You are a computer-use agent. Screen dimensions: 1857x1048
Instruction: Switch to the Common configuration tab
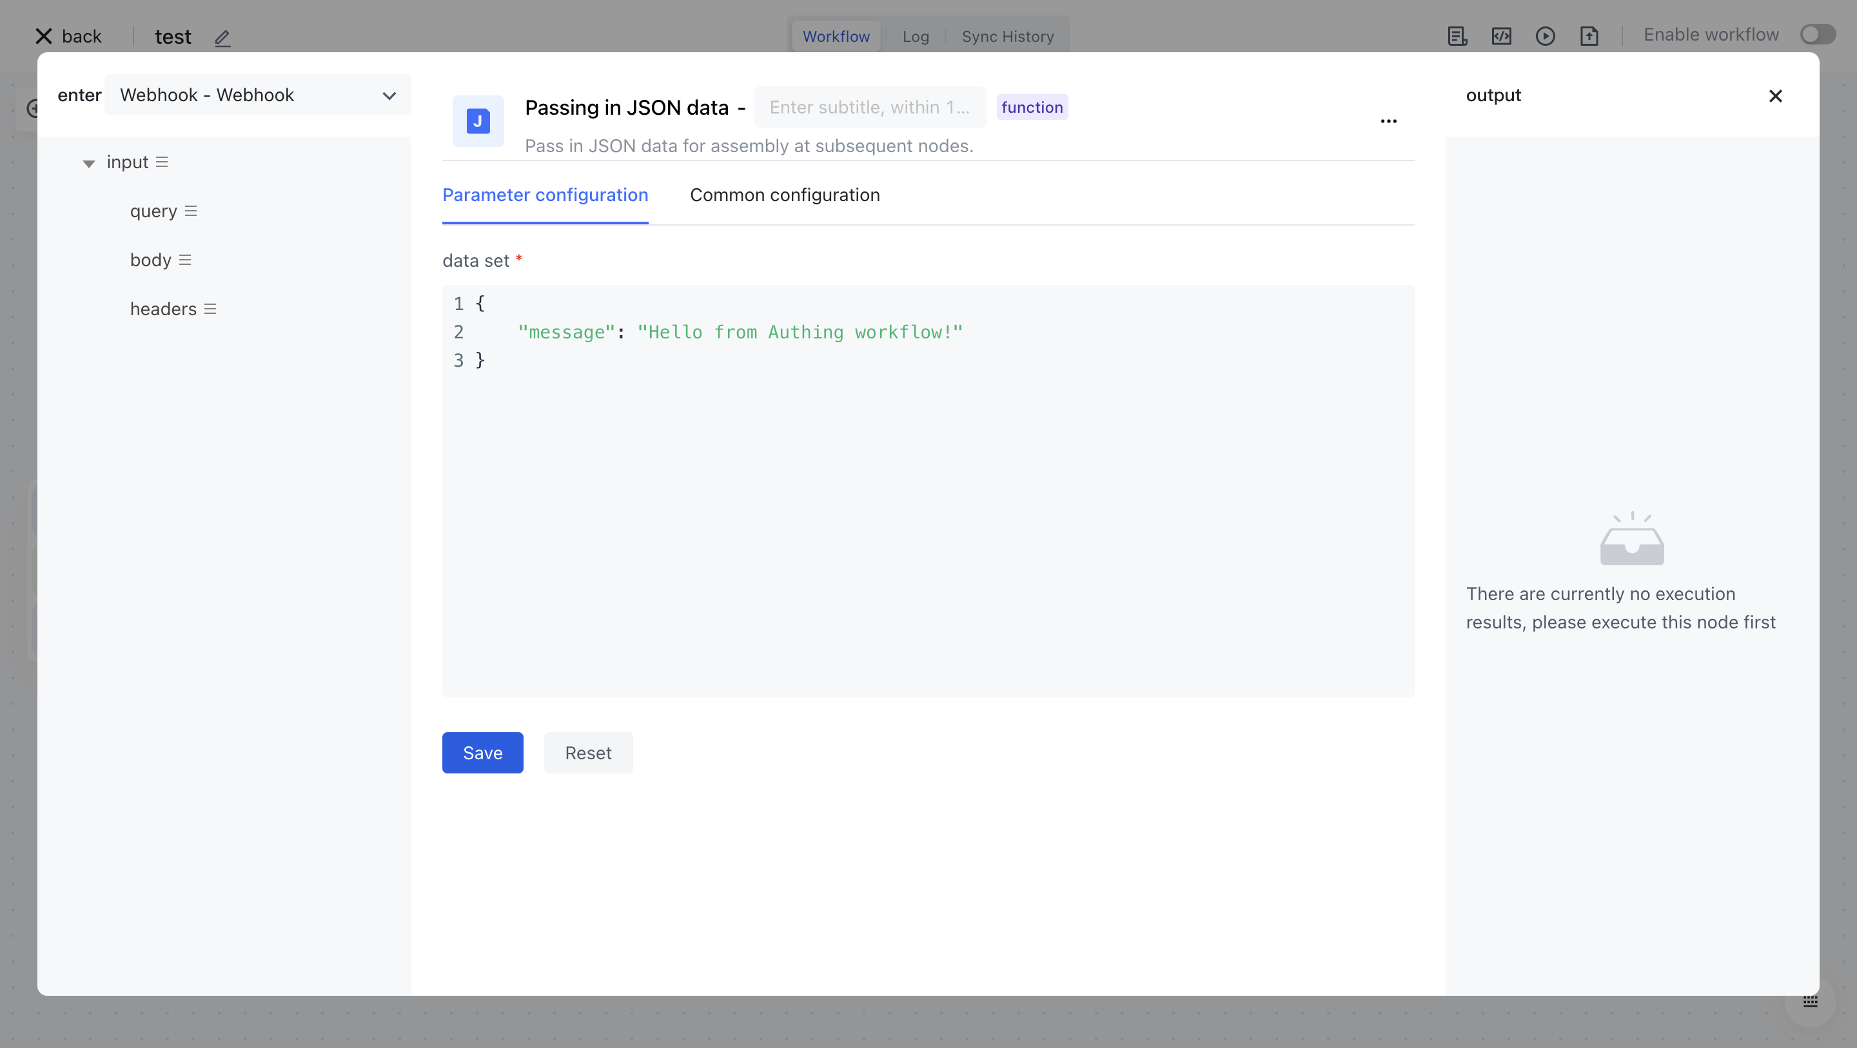click(784, 195)
